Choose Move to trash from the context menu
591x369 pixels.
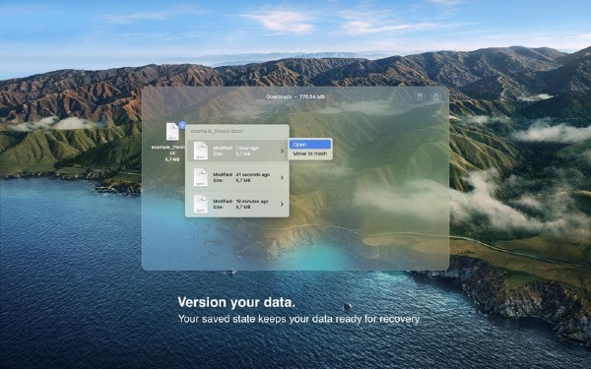click(310, 154)
